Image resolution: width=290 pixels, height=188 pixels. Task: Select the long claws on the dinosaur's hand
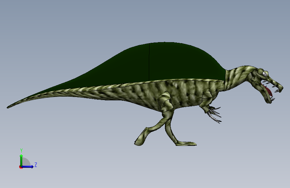pyautogui.click(x=214, y=115)
